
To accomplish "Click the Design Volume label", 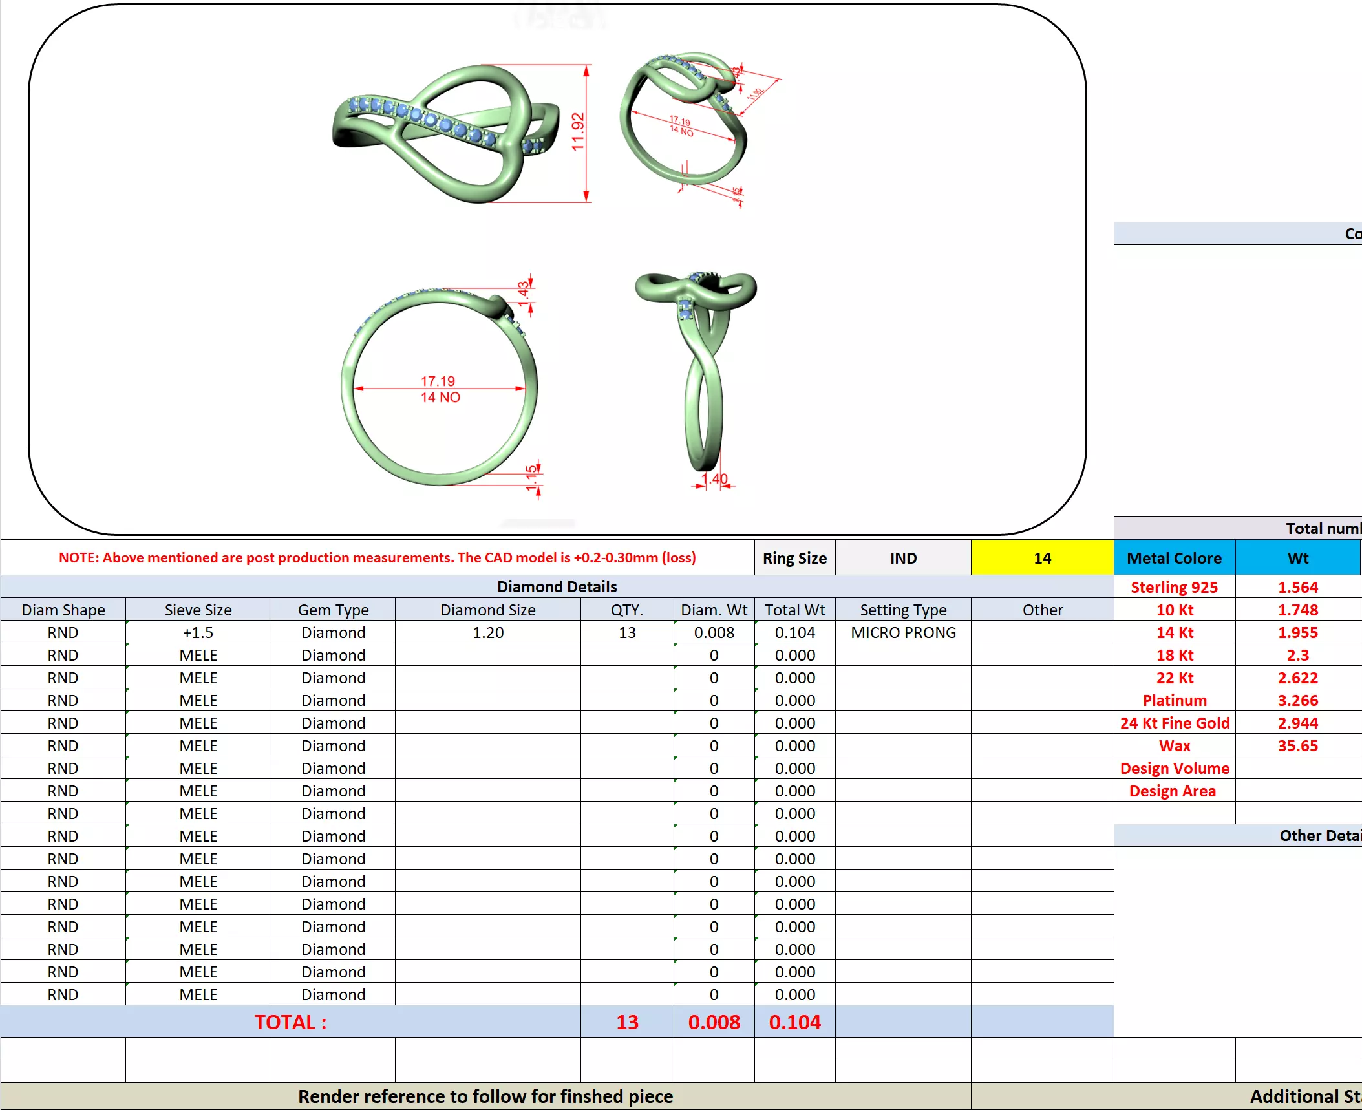I will click(1174, 768).
